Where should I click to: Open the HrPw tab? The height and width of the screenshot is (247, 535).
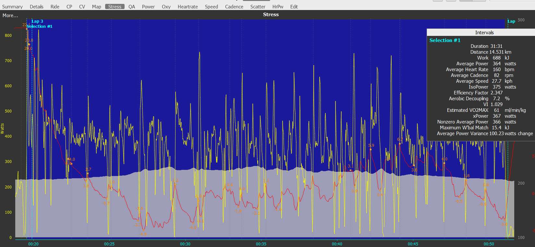(x=278, y=6)
